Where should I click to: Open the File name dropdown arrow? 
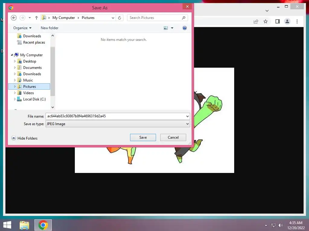click(187, 116)
